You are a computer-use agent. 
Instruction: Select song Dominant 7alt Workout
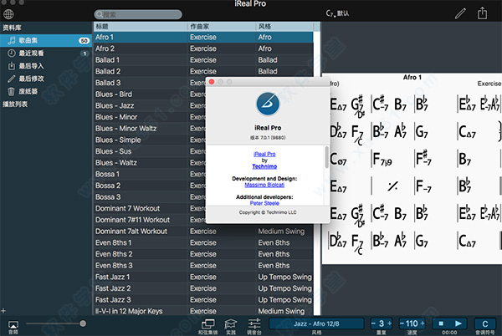(x=203, y=232)
